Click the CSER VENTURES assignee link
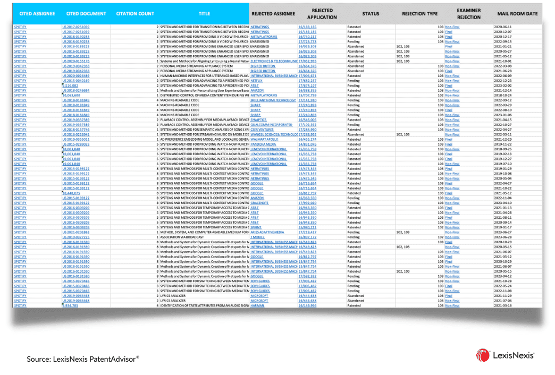This screenshot has width=555, height=375. [x=262, y=130]
